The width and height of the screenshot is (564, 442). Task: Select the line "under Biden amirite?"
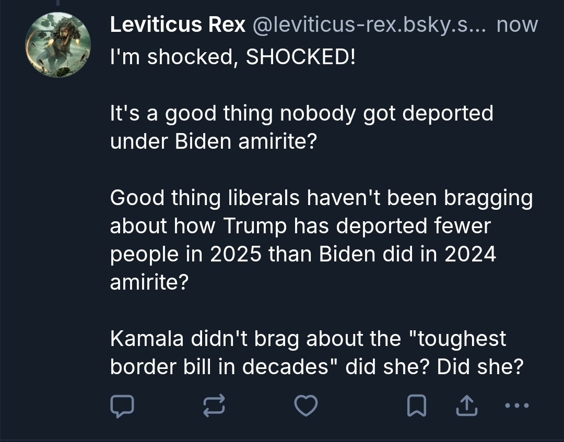pos(214,142)
